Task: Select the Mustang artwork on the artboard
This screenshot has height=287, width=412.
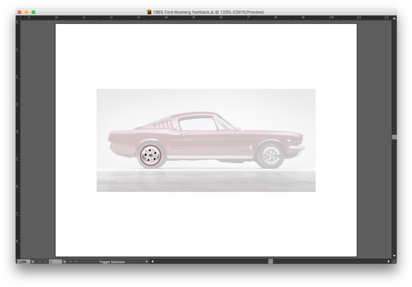Action: [206, 140]
